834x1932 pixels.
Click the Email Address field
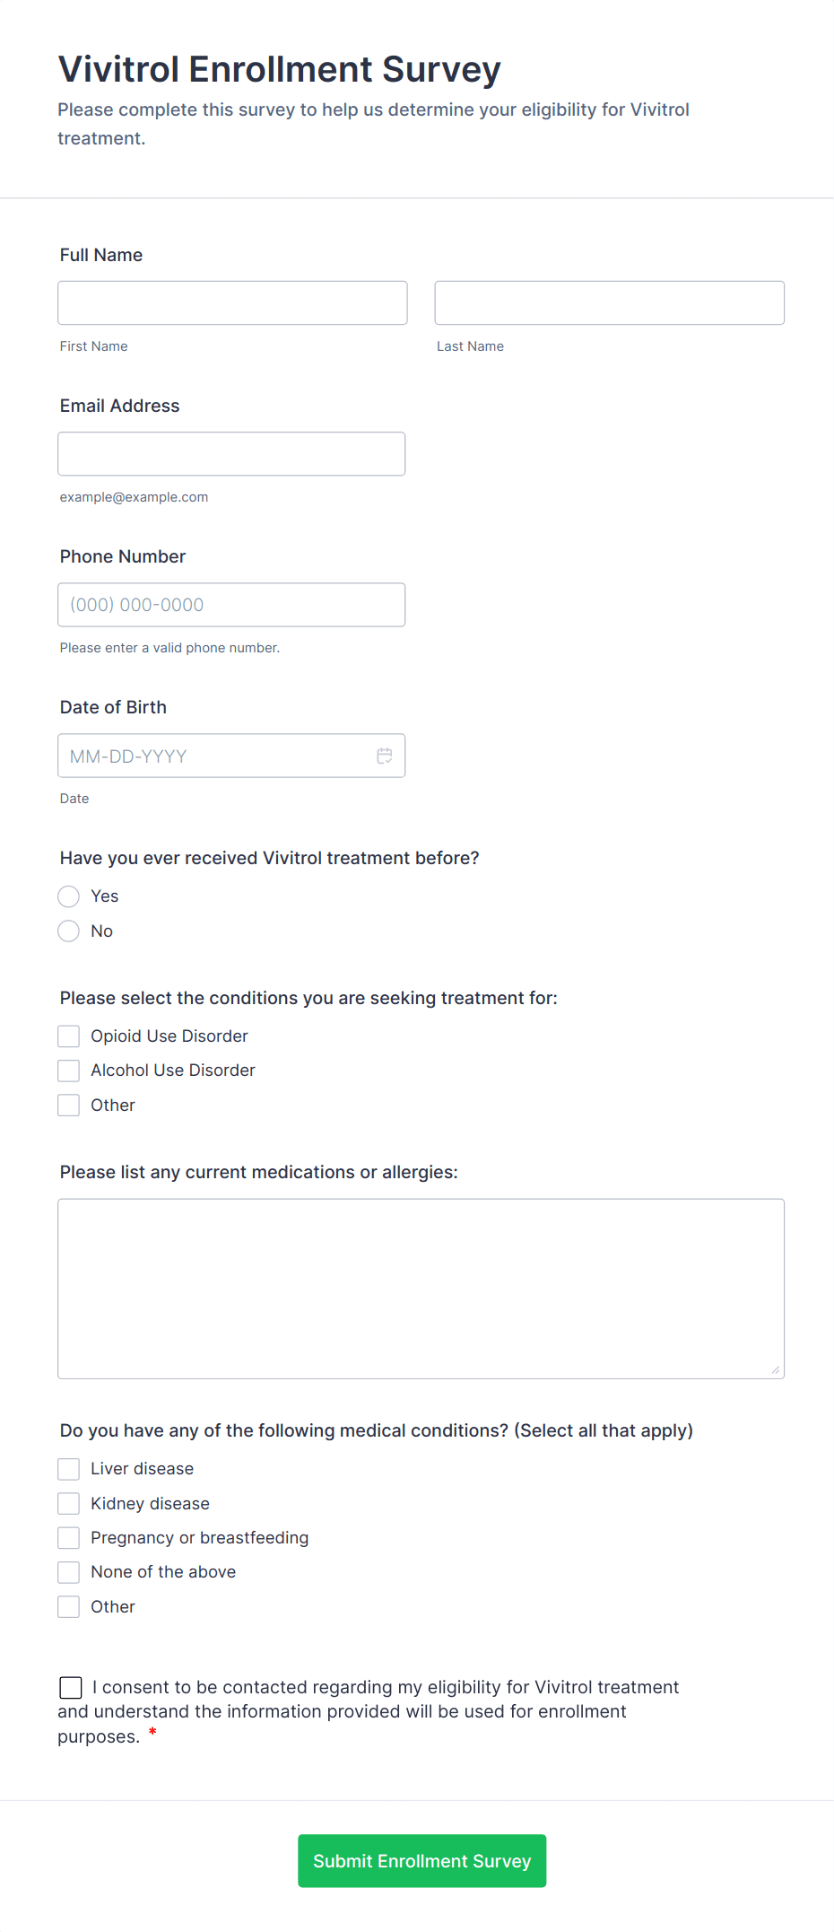click(231, 453)
